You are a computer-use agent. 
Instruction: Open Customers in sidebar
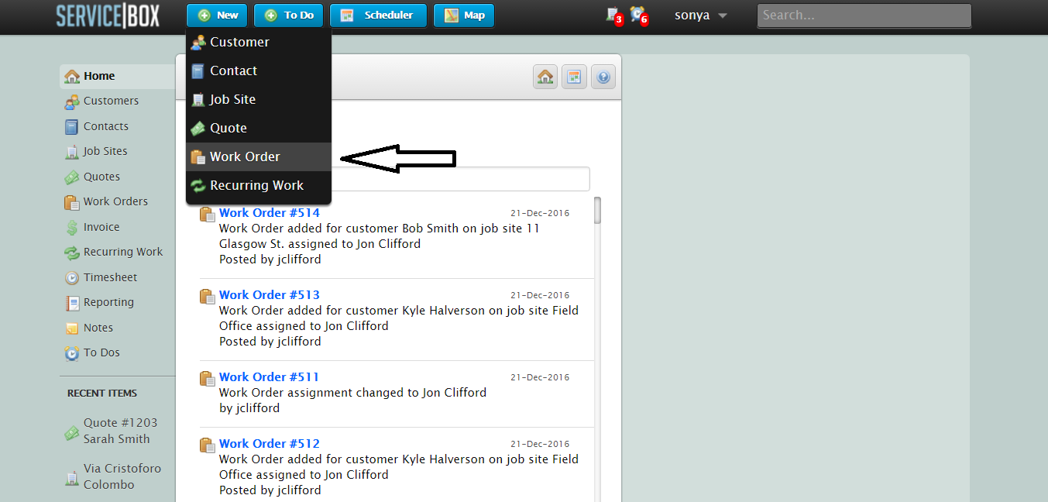click(x=111, y=101)
